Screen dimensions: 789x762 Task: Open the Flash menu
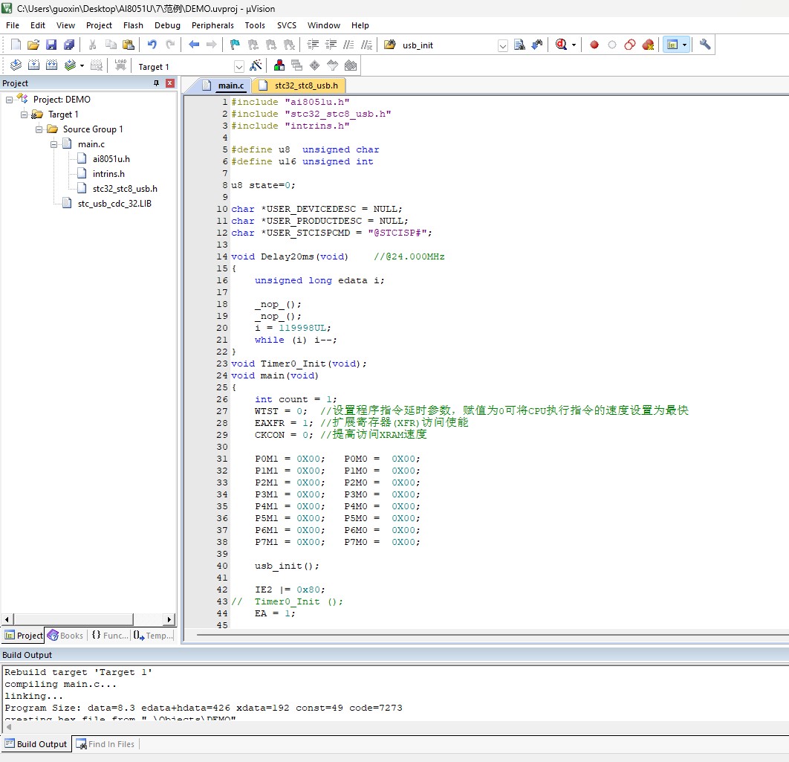133,25
